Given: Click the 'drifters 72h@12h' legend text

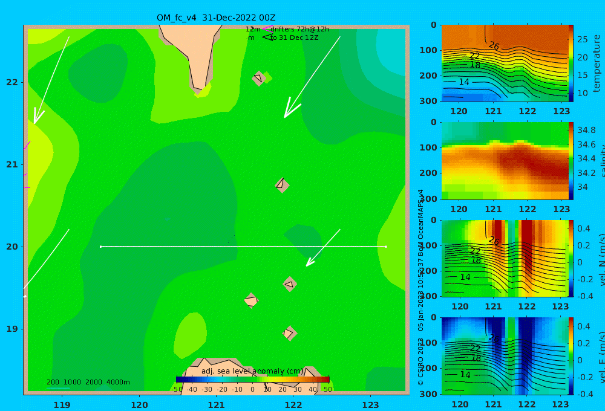Looking at the screenshot, I should (300, 29).
